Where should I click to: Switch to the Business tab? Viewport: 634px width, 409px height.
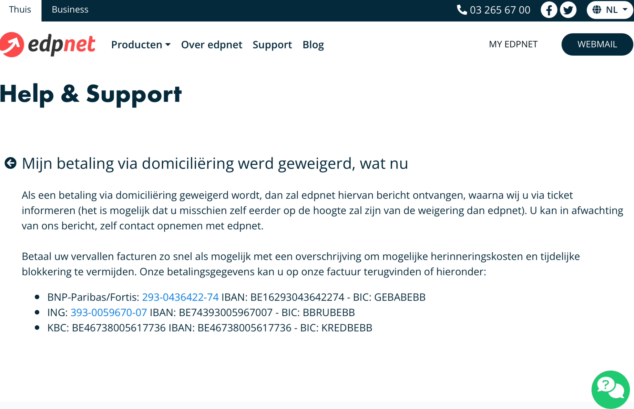tap(70, 10)
